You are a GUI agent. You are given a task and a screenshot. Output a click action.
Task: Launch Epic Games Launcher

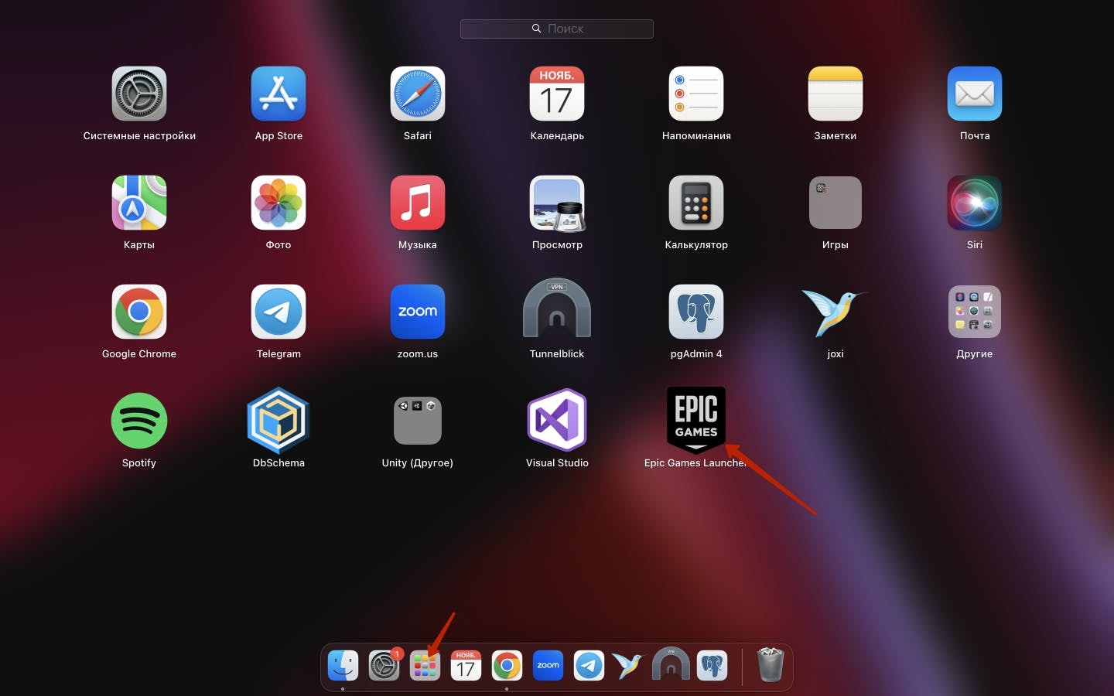[696, 419]
